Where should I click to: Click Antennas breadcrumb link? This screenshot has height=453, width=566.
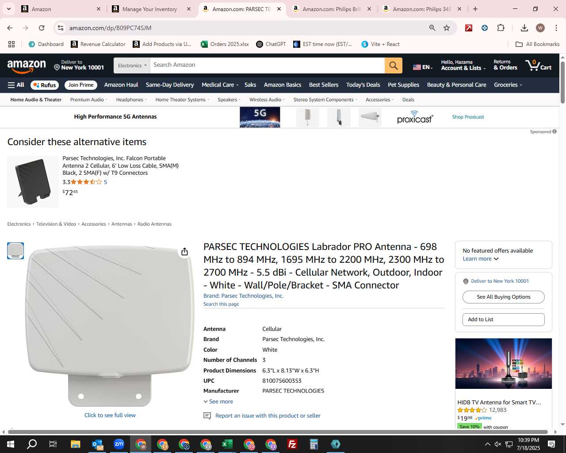[122, 224]
